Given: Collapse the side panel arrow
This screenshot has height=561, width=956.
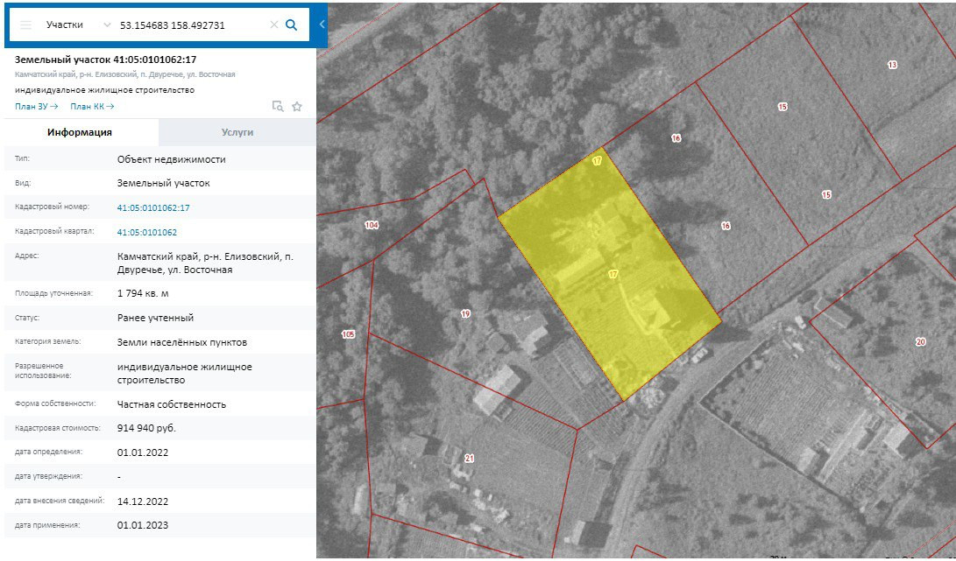Looking at the screenshot, I should pyautogui.click(x=322, y=25).
